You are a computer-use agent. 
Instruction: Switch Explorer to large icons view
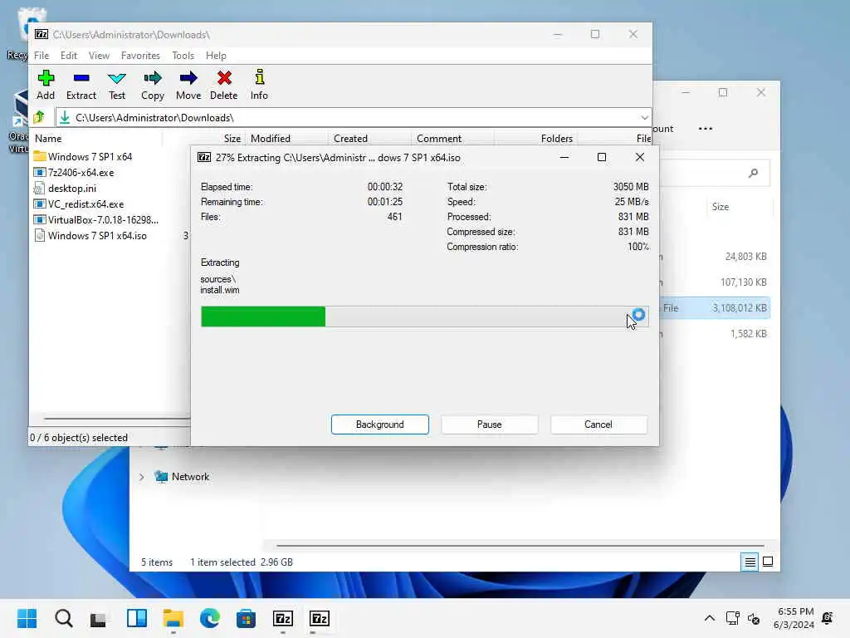tap(768, 562)
